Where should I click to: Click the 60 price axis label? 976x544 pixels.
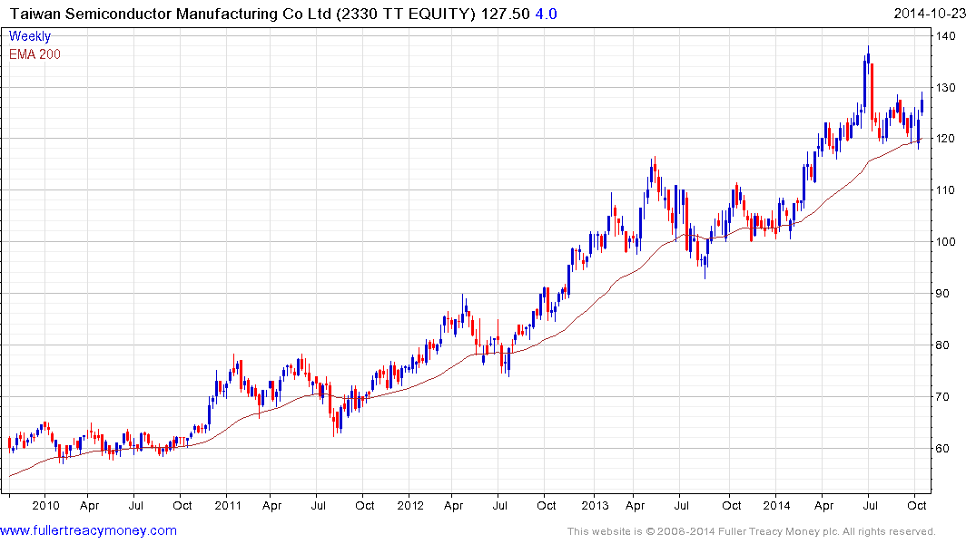coord(948,449)
